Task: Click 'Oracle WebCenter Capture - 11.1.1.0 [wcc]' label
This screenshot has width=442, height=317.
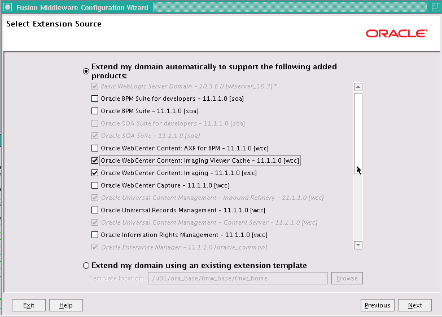Action: [165, 185]
